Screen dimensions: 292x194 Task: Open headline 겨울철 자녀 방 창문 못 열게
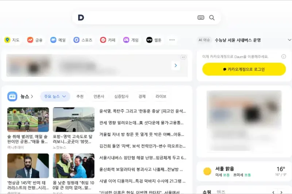click(x=142, y=134)
